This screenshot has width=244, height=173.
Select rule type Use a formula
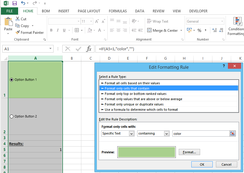point(146,110)
